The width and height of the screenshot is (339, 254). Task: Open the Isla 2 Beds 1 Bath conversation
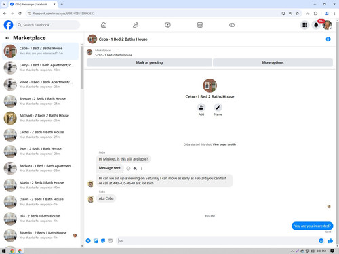(x=40, y=218)
